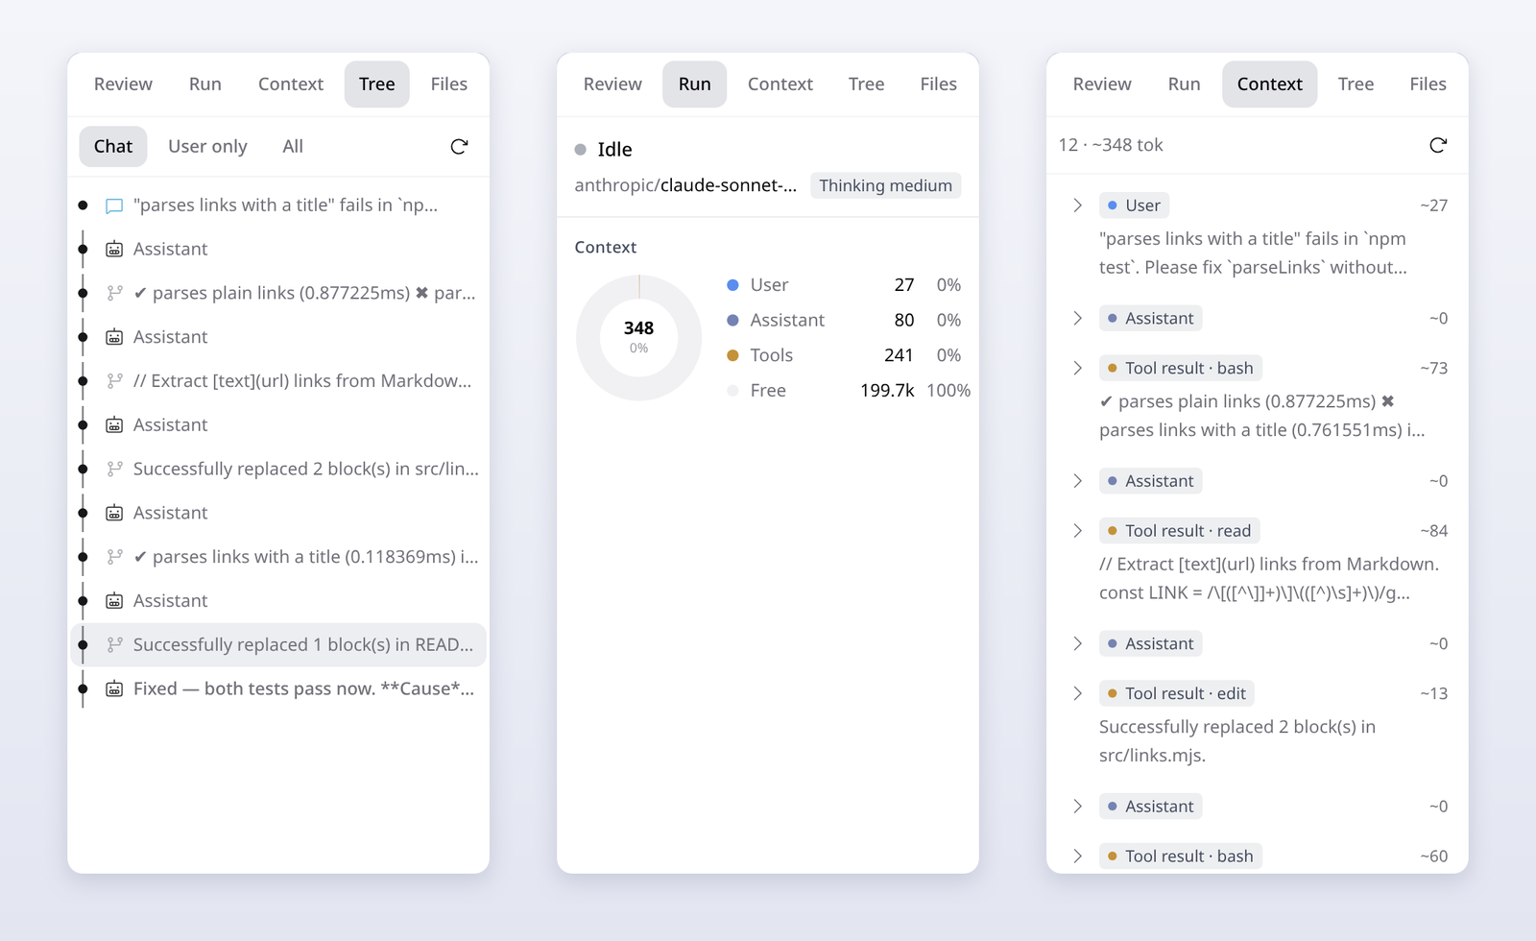1536x941 pixels.
Task: Expand the Assistant entry below the User message
Action: [1077, 318]
